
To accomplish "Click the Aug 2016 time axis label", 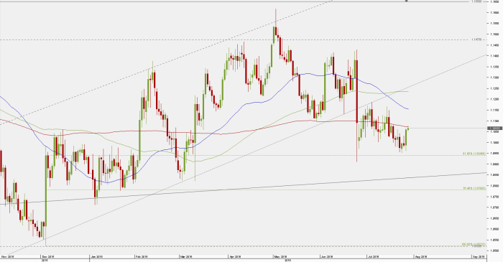I will point(422,257).
